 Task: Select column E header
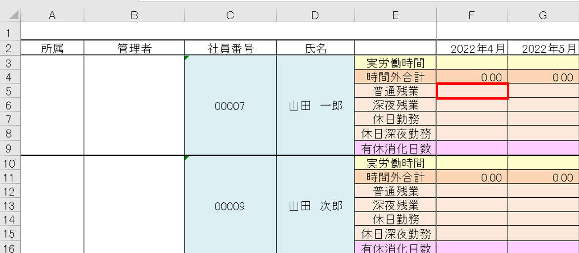(395, 15)
